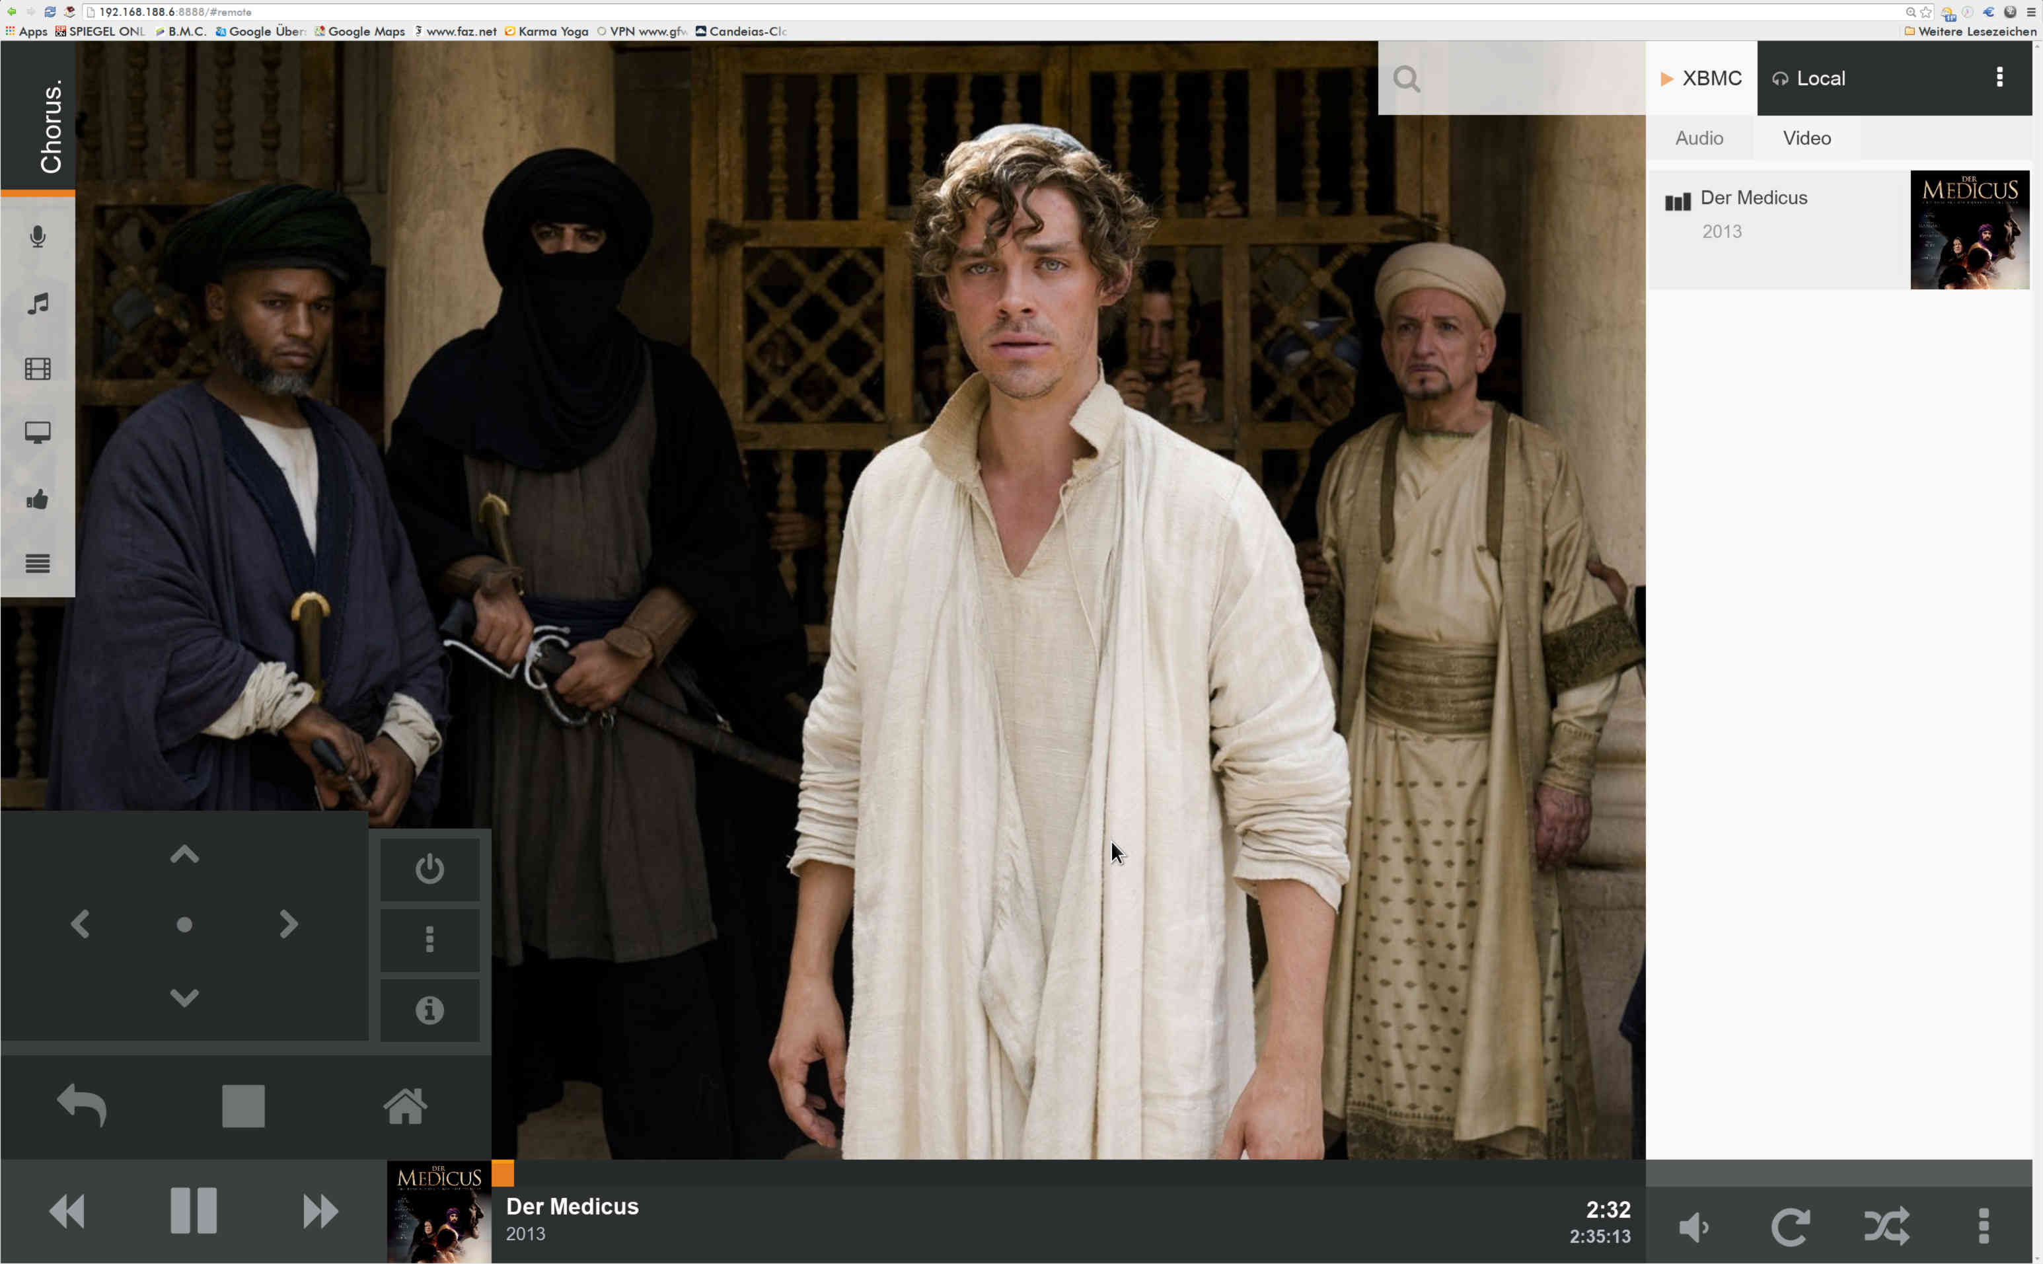2043x1264 pixels.
Task: Click the browser reload button
Action: click(50, 12)
